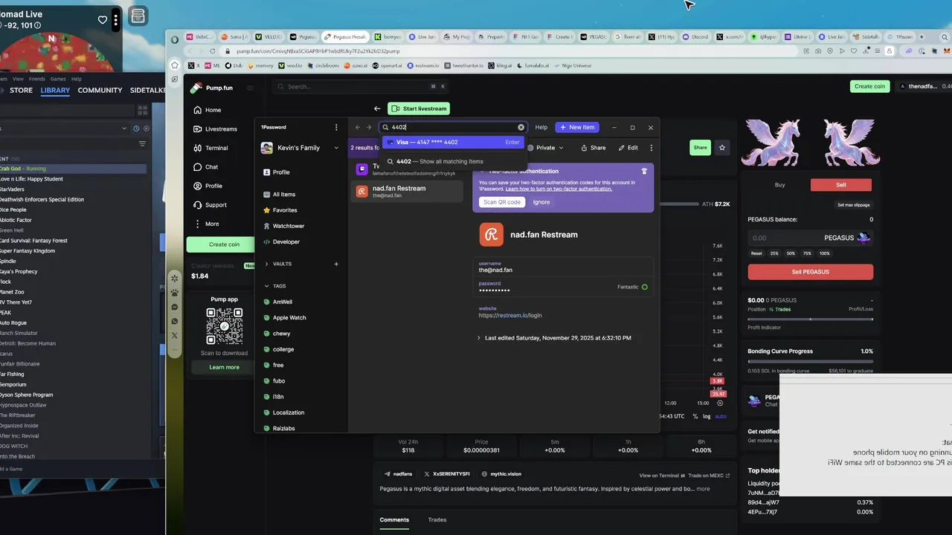The width and height of the screenshot is (952, 535).
Task: Open the Steam COMMUNITY tab
Action: click(x=100, y=91)
